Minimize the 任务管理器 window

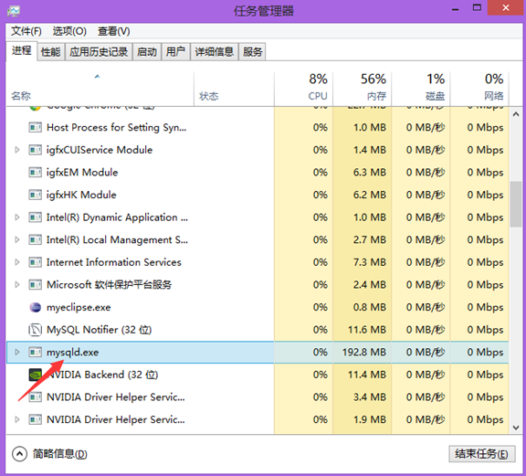point(455,8)
